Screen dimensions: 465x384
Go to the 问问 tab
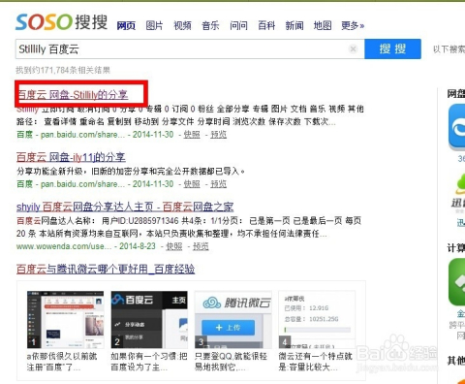coord(238,25)
